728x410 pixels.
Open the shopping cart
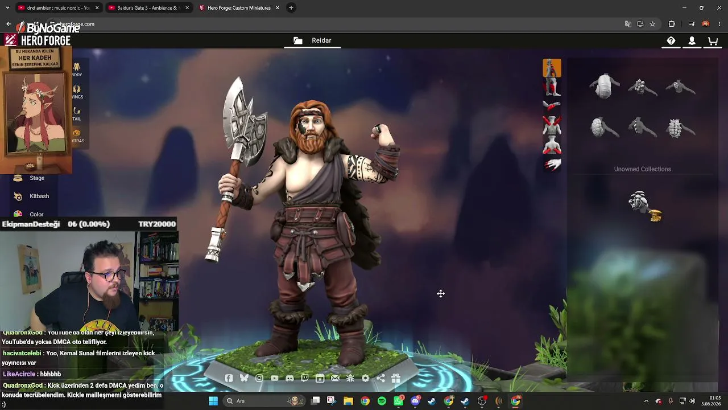pos(713,40)
